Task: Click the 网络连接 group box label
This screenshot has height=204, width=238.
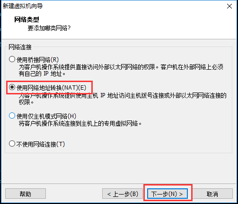Action: pos(20,47)
